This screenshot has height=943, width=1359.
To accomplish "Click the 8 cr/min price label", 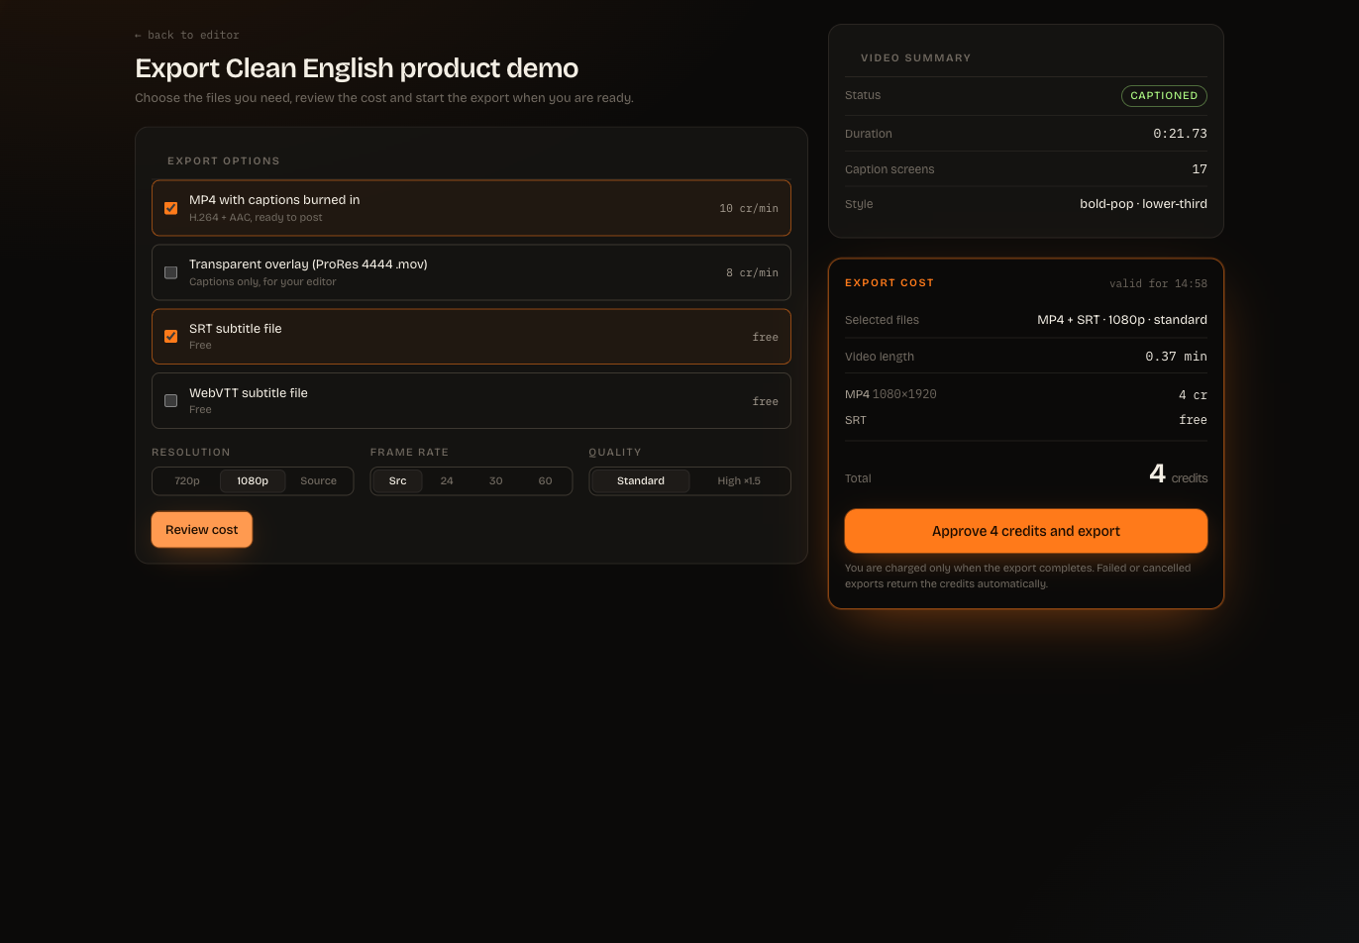I will coord(752,272).
